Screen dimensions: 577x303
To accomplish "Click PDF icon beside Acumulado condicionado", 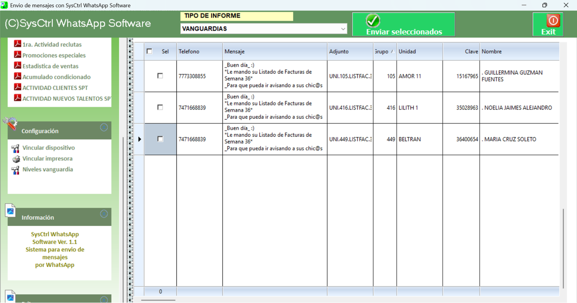I will click(x=18, y=77).
